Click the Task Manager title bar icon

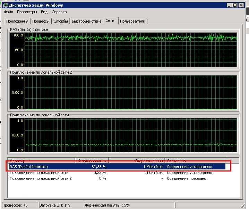(x=6, y=5)
